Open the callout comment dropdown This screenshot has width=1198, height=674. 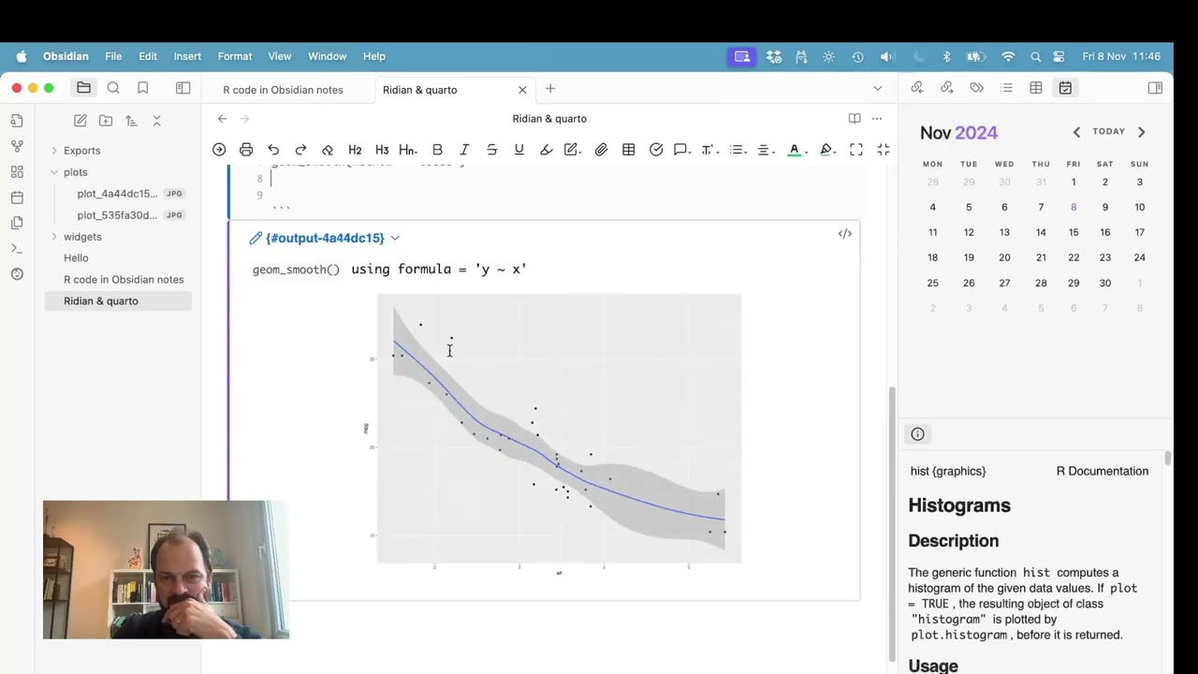point(682,150)
